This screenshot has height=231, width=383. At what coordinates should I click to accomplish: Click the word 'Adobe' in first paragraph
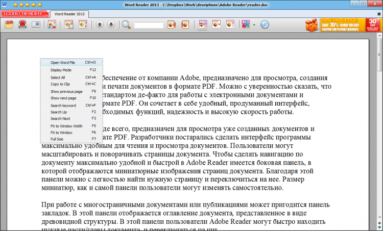pos(189,78)
